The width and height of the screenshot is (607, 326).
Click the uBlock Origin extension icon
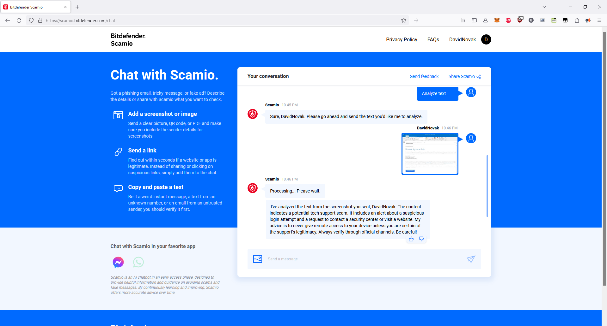520,20
